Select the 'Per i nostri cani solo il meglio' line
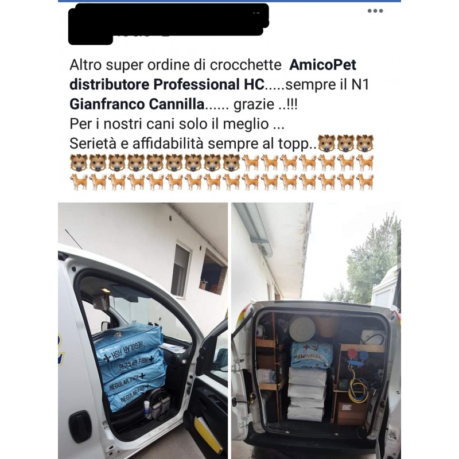This screenshot has width=459, height=459. (x=177, y=124)
